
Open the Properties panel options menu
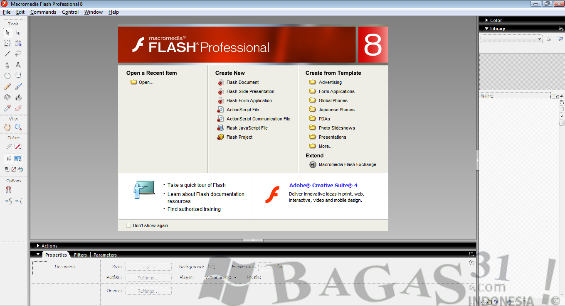point(471,254)
